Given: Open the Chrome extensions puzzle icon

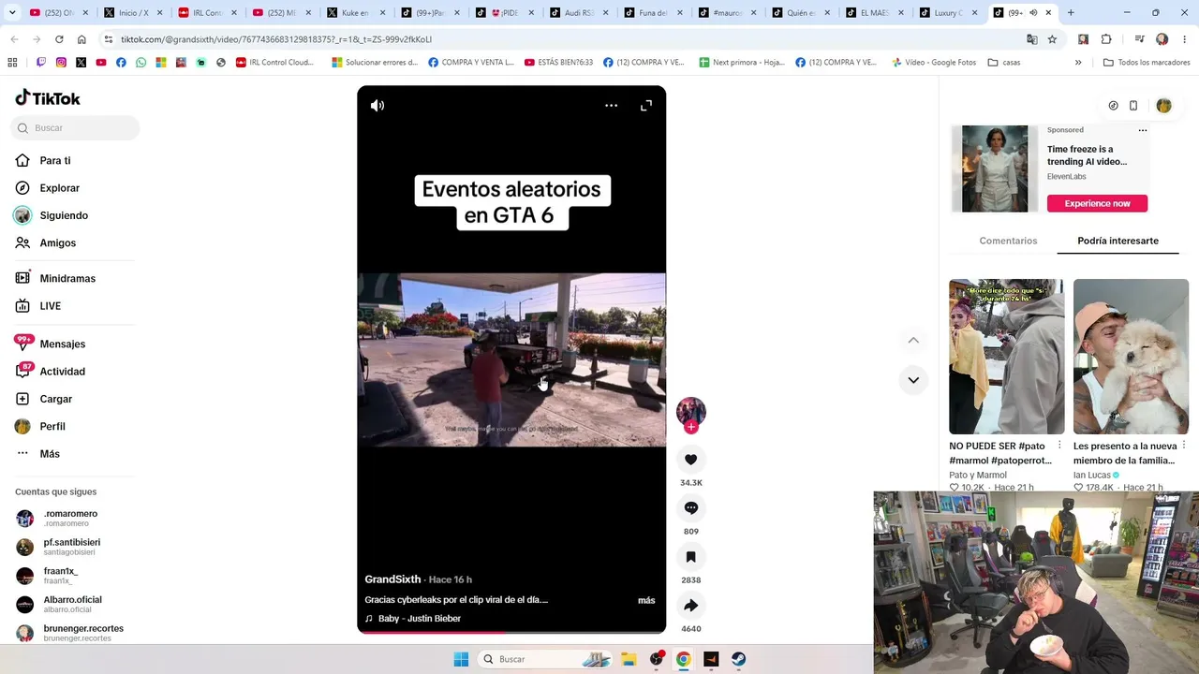Looking at the screenshot, I should pyautogui.click(x=1106, y=39).
